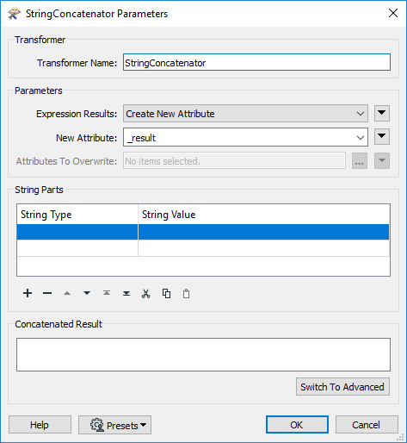The width and height of the screenshot is (407, 443).
Task: Move selected string part down
Action: [87, 293]
